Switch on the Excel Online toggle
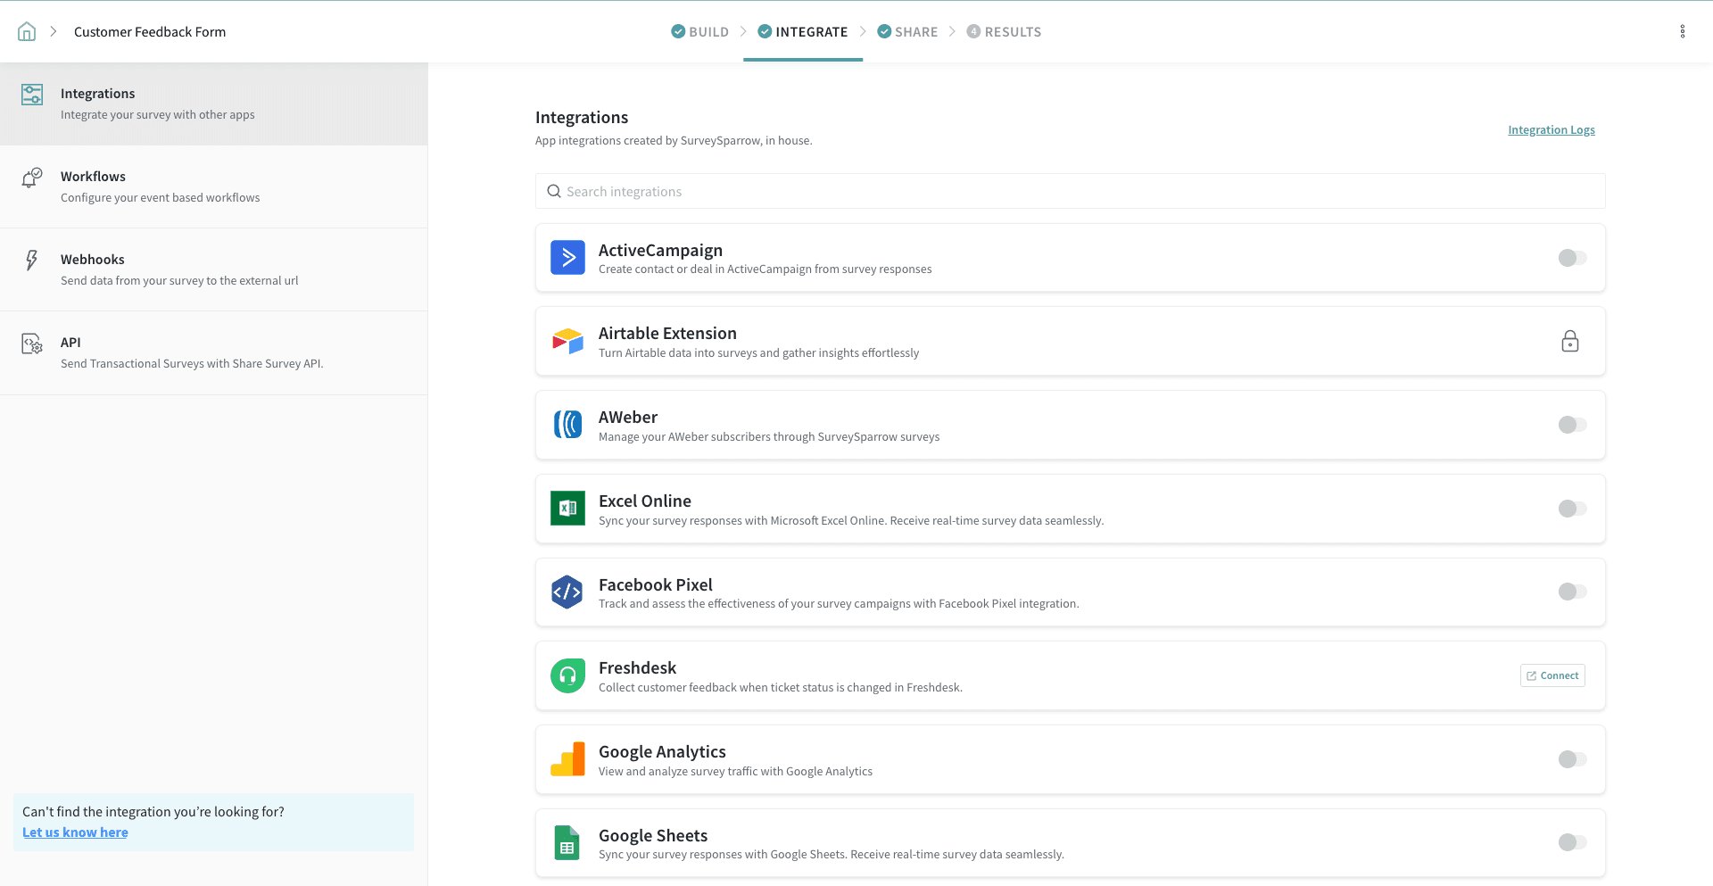The height and width of the screenshot is (886, 1713). (1571, 509)
